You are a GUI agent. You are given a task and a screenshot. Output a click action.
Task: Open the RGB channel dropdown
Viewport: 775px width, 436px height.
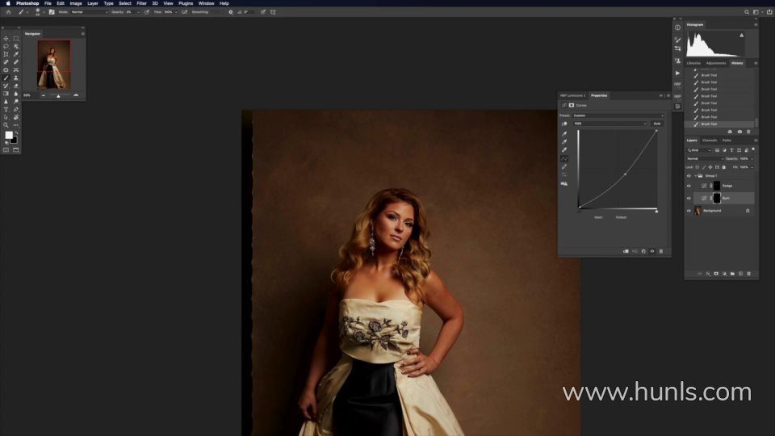610,124
